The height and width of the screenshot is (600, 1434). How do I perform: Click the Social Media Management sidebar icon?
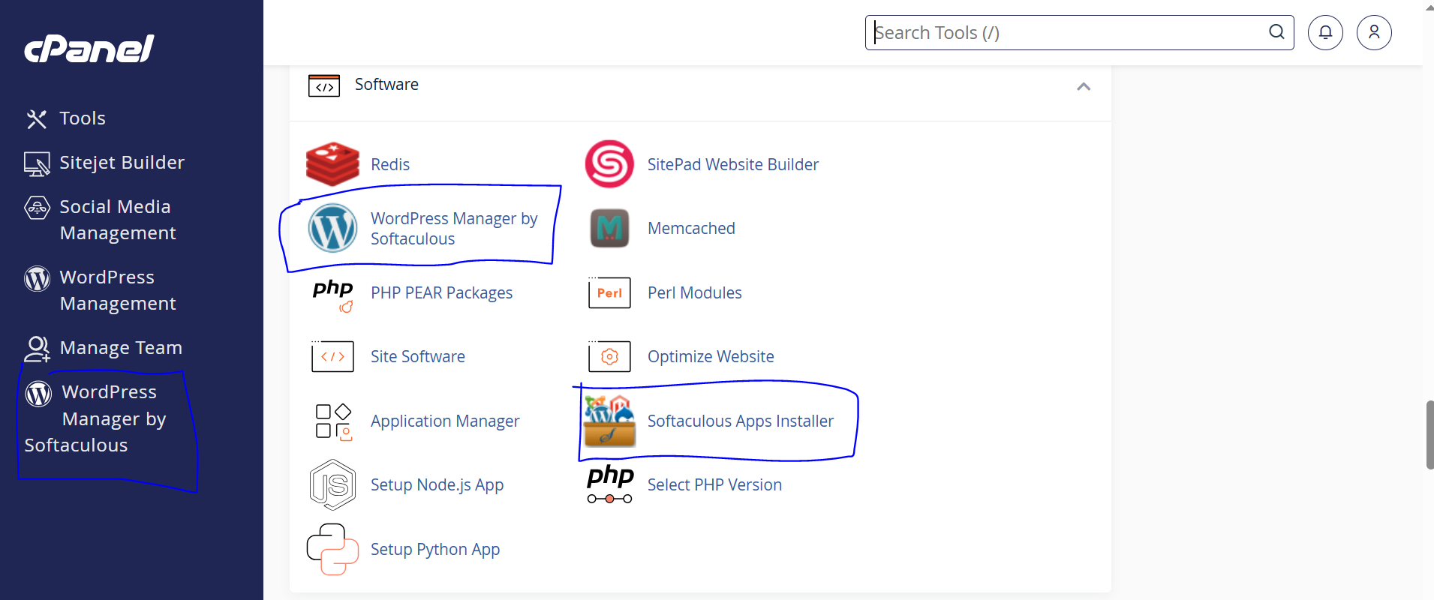(x=37, y=207)
